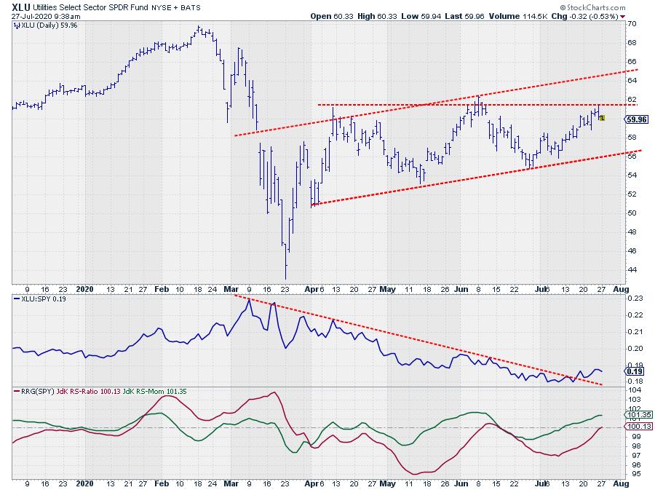Click the 70 price level on the right axis
Screen dimensions: 655x490
pos(632,24)
